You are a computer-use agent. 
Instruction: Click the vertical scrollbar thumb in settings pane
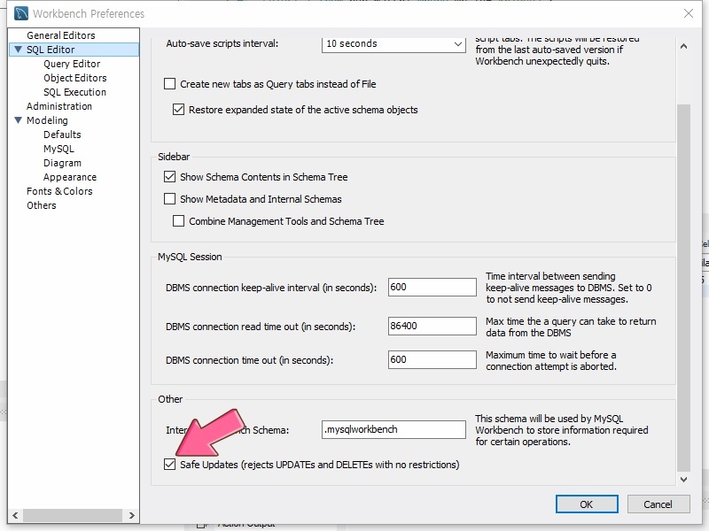tap(683, 288)
